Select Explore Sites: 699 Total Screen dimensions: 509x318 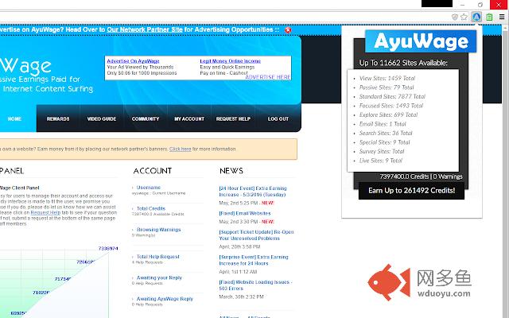click(388, 114)
